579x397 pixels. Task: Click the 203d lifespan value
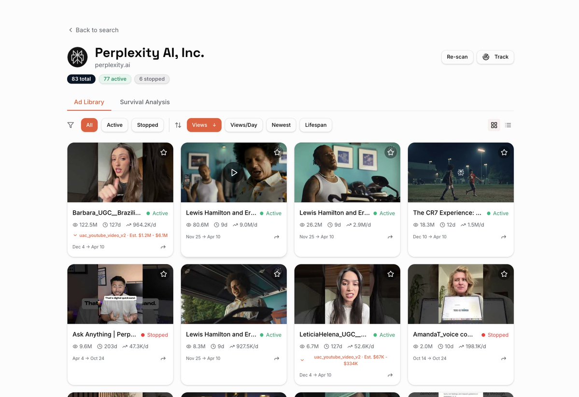point(107,346)
